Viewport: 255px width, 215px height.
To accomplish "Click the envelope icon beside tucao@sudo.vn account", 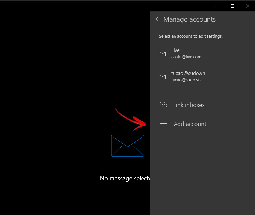I will pos(163,77).
